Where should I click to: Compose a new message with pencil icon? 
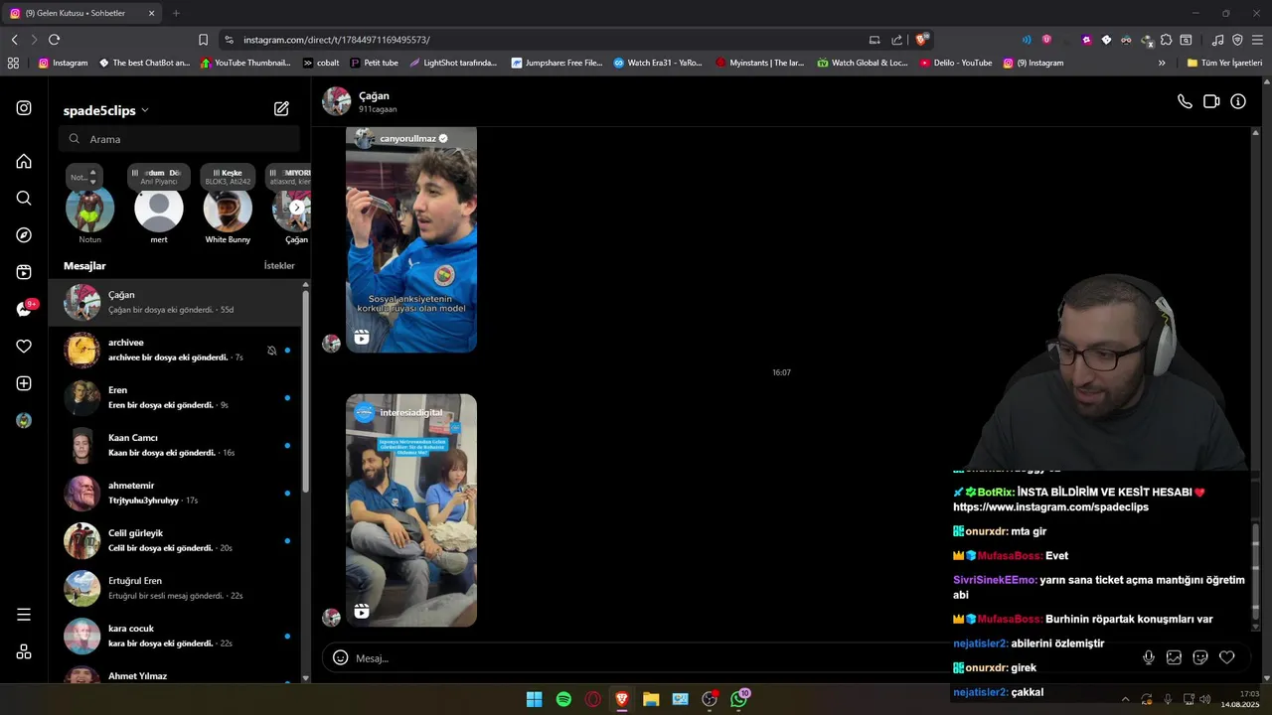click(x=281, y=109)
